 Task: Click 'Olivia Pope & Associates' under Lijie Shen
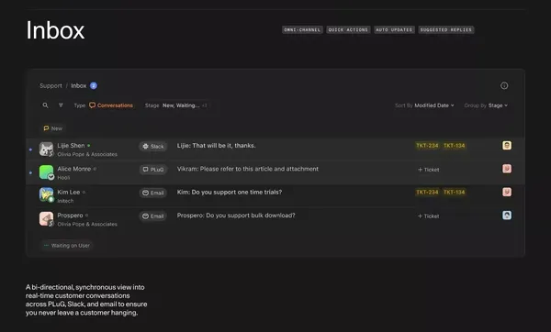87,154
